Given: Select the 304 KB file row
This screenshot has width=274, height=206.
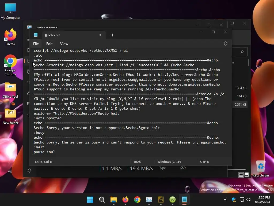Looking at the screenshot, I should tap(240, 88).
